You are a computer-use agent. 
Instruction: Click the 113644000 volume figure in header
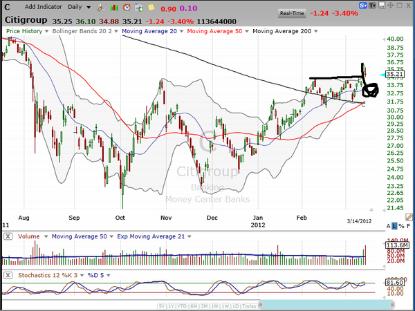216,21
